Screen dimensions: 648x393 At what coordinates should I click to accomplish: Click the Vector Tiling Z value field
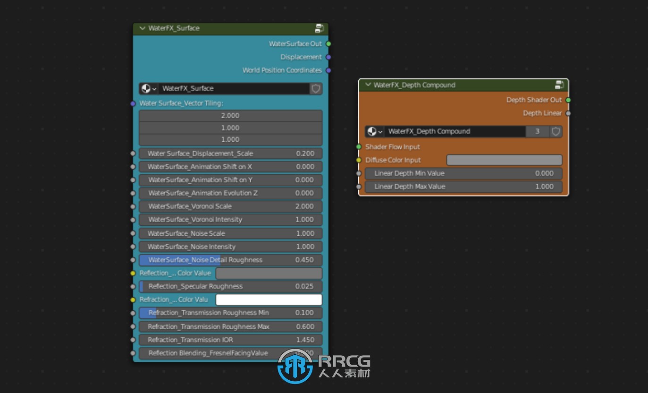point(230,140)
